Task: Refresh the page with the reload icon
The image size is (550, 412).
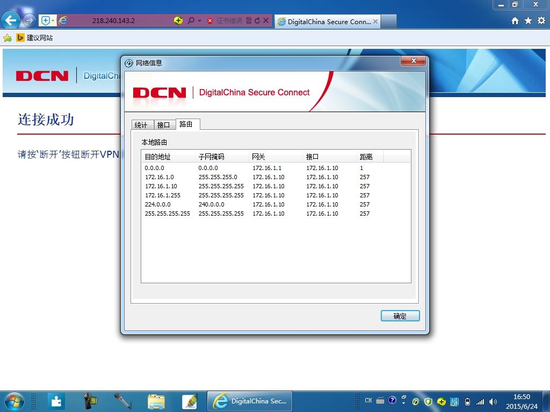Action: [257, 21]
